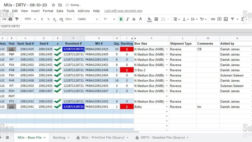Increase decimal places
252x142 pixels.
(x=61, y=19)
